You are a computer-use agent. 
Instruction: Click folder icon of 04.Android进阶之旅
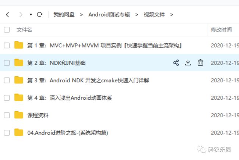tap(19, 132)
